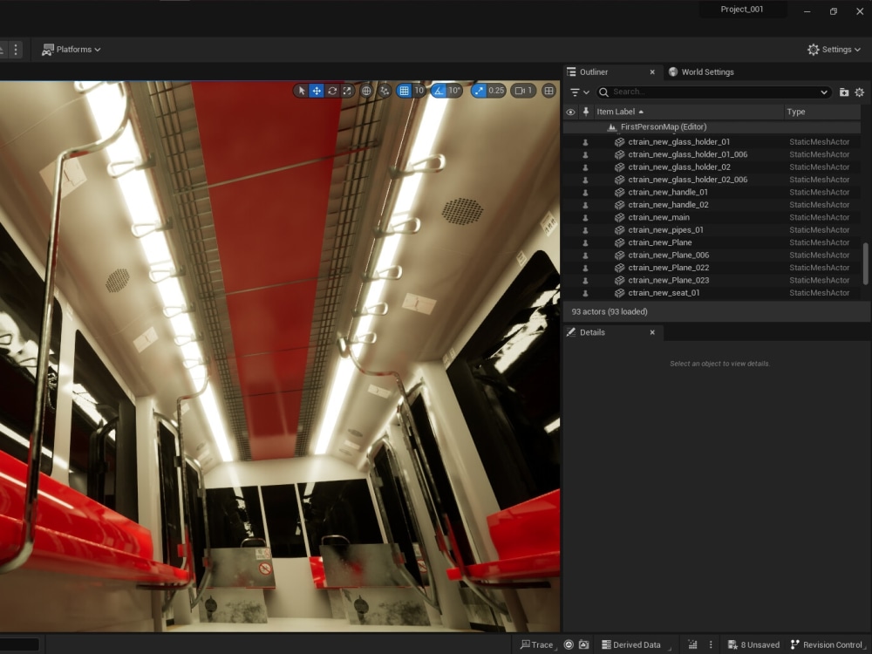Close the Details tab

(652, 332)
